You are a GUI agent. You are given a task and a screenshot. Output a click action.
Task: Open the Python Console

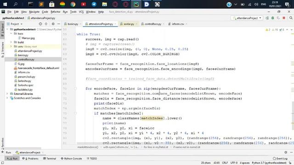[x=71, y=159]
